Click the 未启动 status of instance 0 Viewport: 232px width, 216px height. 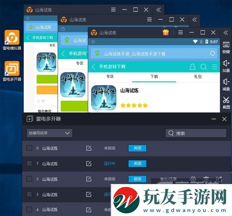pyautogui.click(x=109, y=148)
